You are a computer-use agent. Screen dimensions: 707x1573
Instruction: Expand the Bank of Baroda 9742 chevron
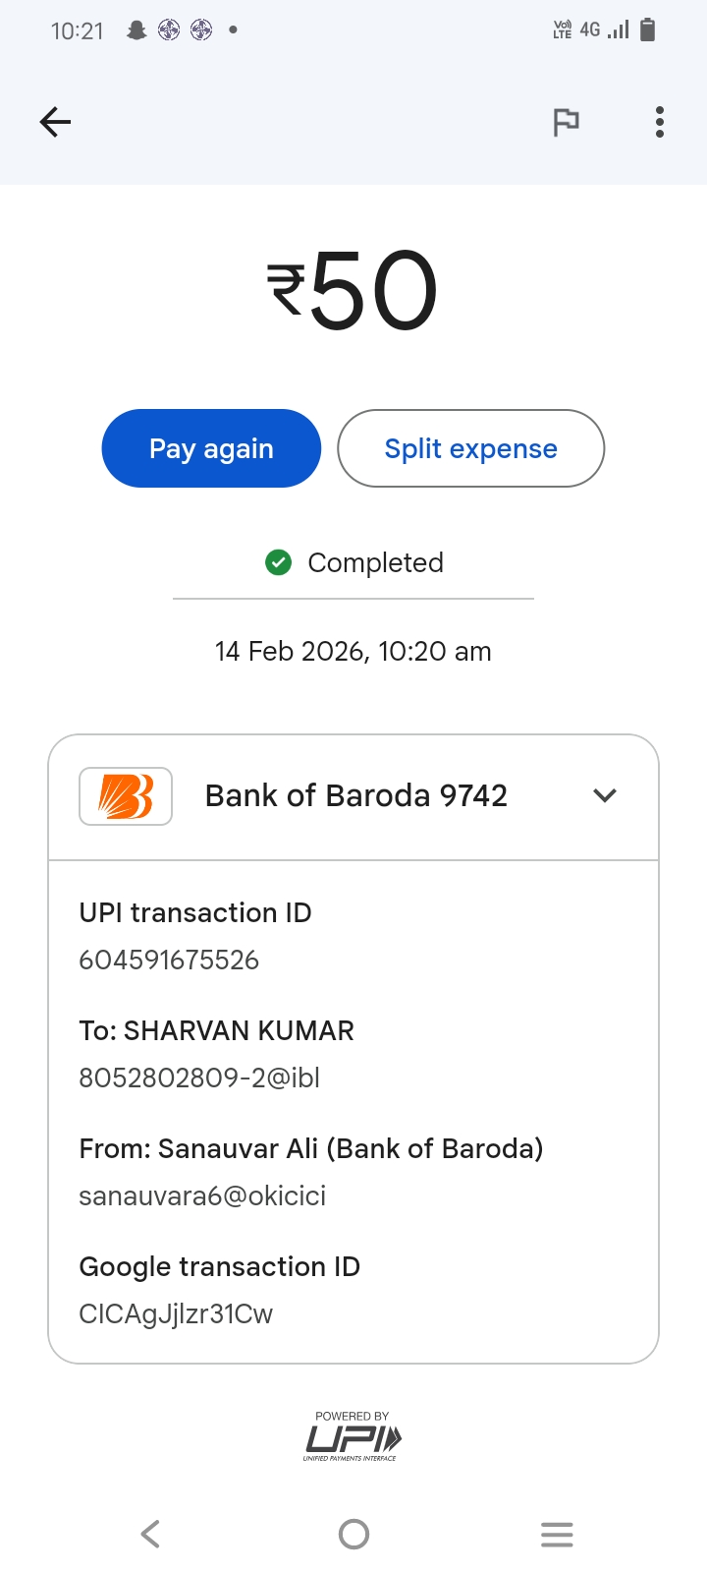pyautogui.click(x=605, y=795)
